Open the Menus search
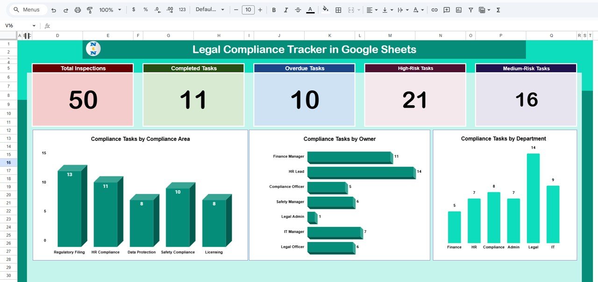This screenshot has height=282, width=598. 26,9
